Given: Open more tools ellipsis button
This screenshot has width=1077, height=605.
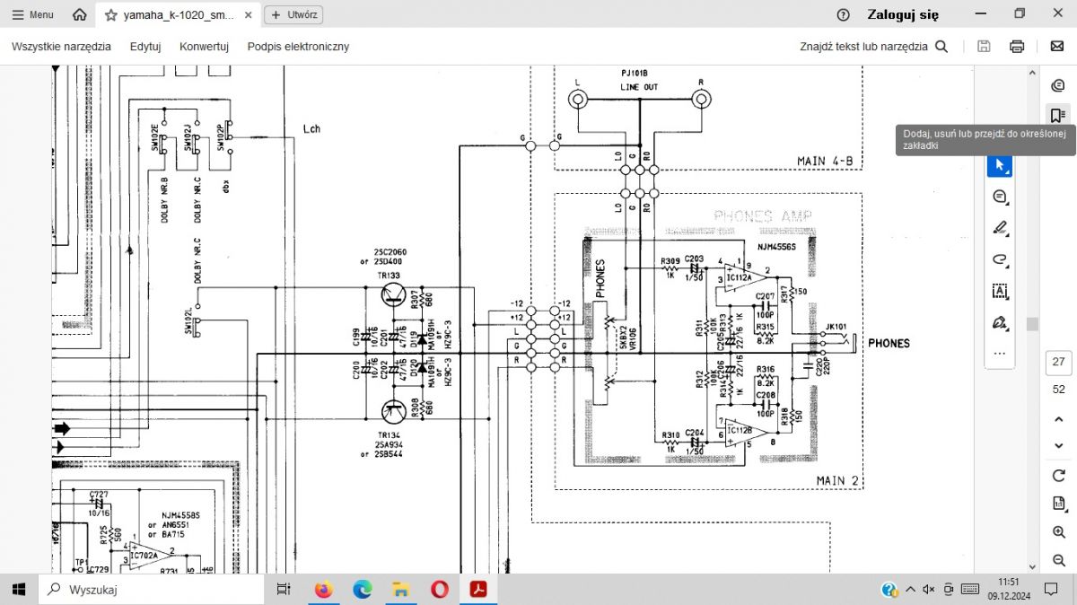Looking at the screenshot, I should coord(999,353).
